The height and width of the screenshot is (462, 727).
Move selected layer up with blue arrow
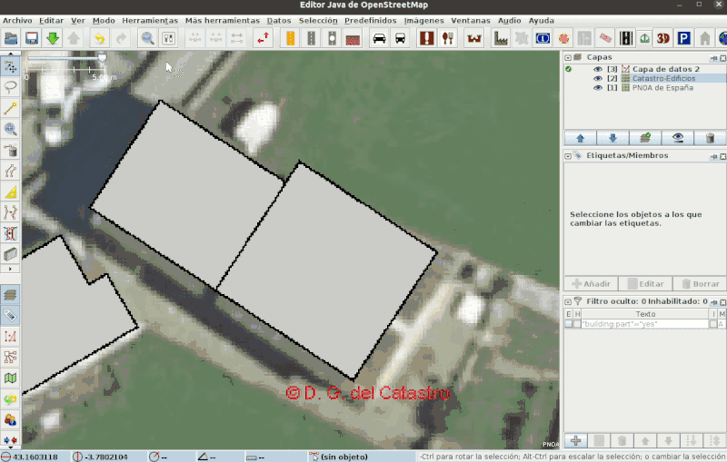pos(580,138)
